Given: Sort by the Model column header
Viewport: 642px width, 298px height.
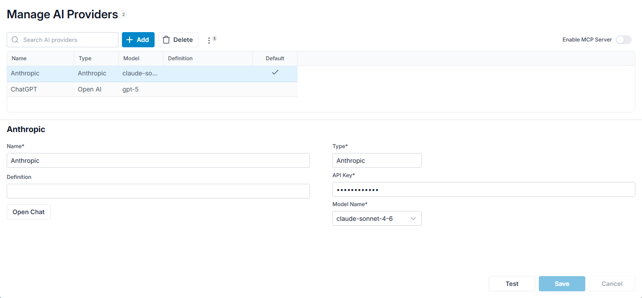Looking at the screenshot, I should tap(141, 58).
